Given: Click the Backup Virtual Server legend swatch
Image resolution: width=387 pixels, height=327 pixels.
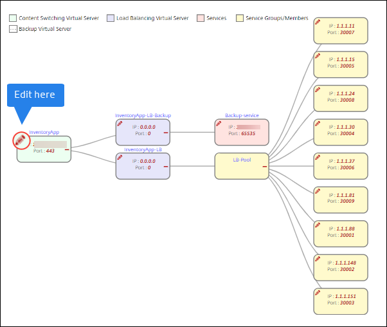Looking at the screenshot, I should click(13, 29).
